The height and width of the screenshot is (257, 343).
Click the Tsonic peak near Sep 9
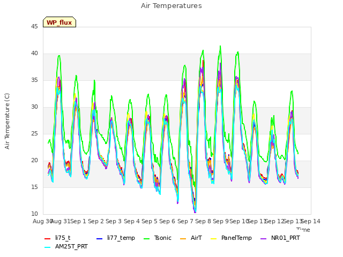[220, 46]
